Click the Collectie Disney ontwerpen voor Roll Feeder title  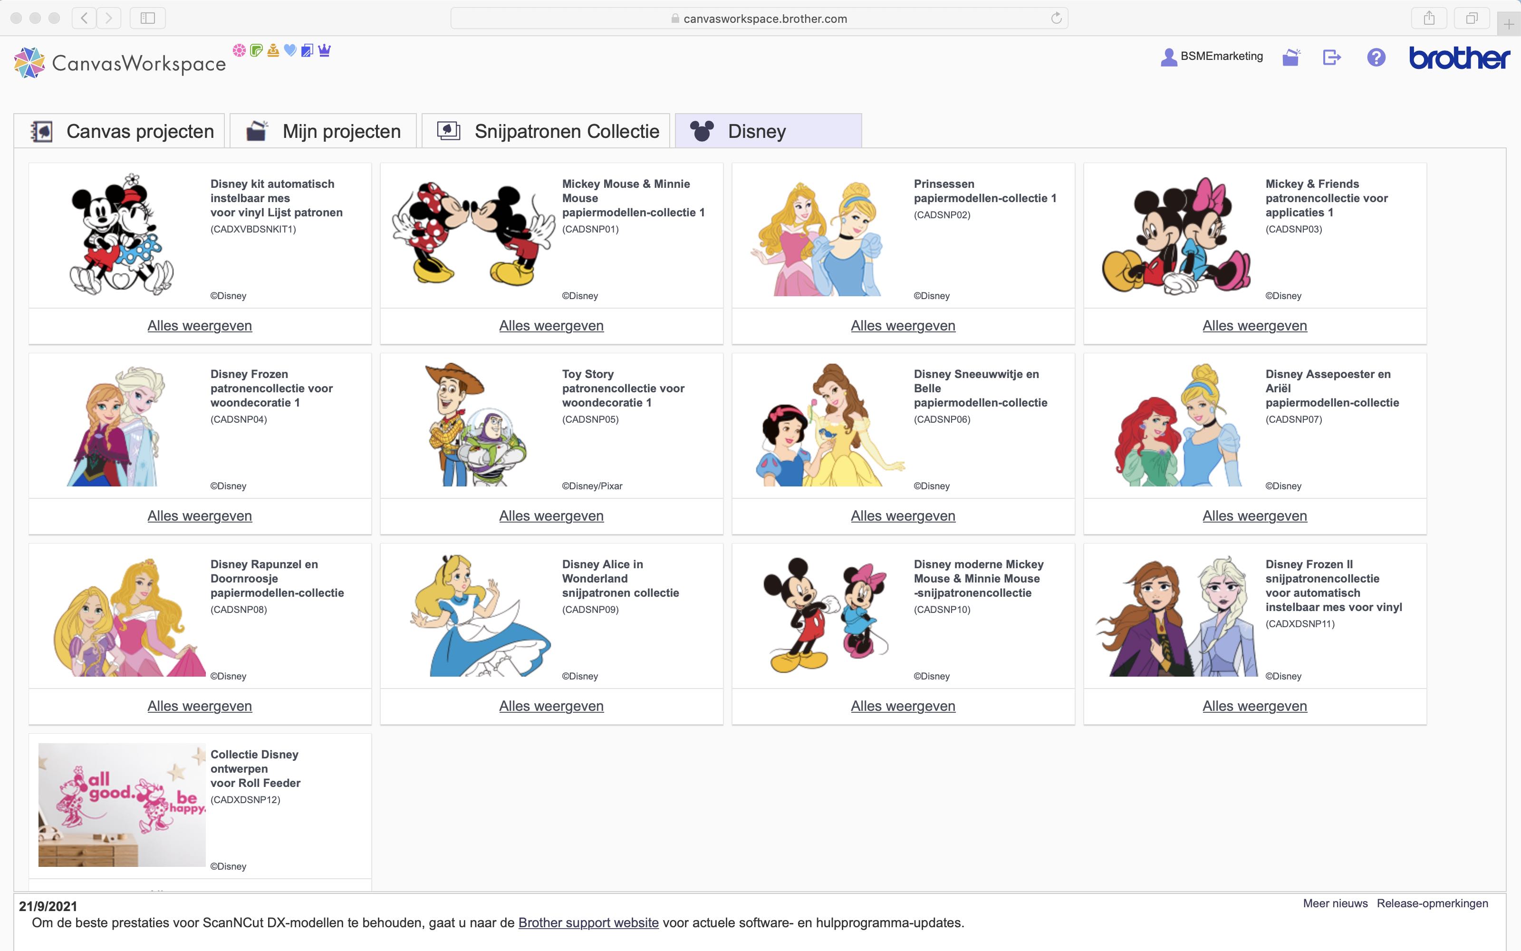point(255,768)
